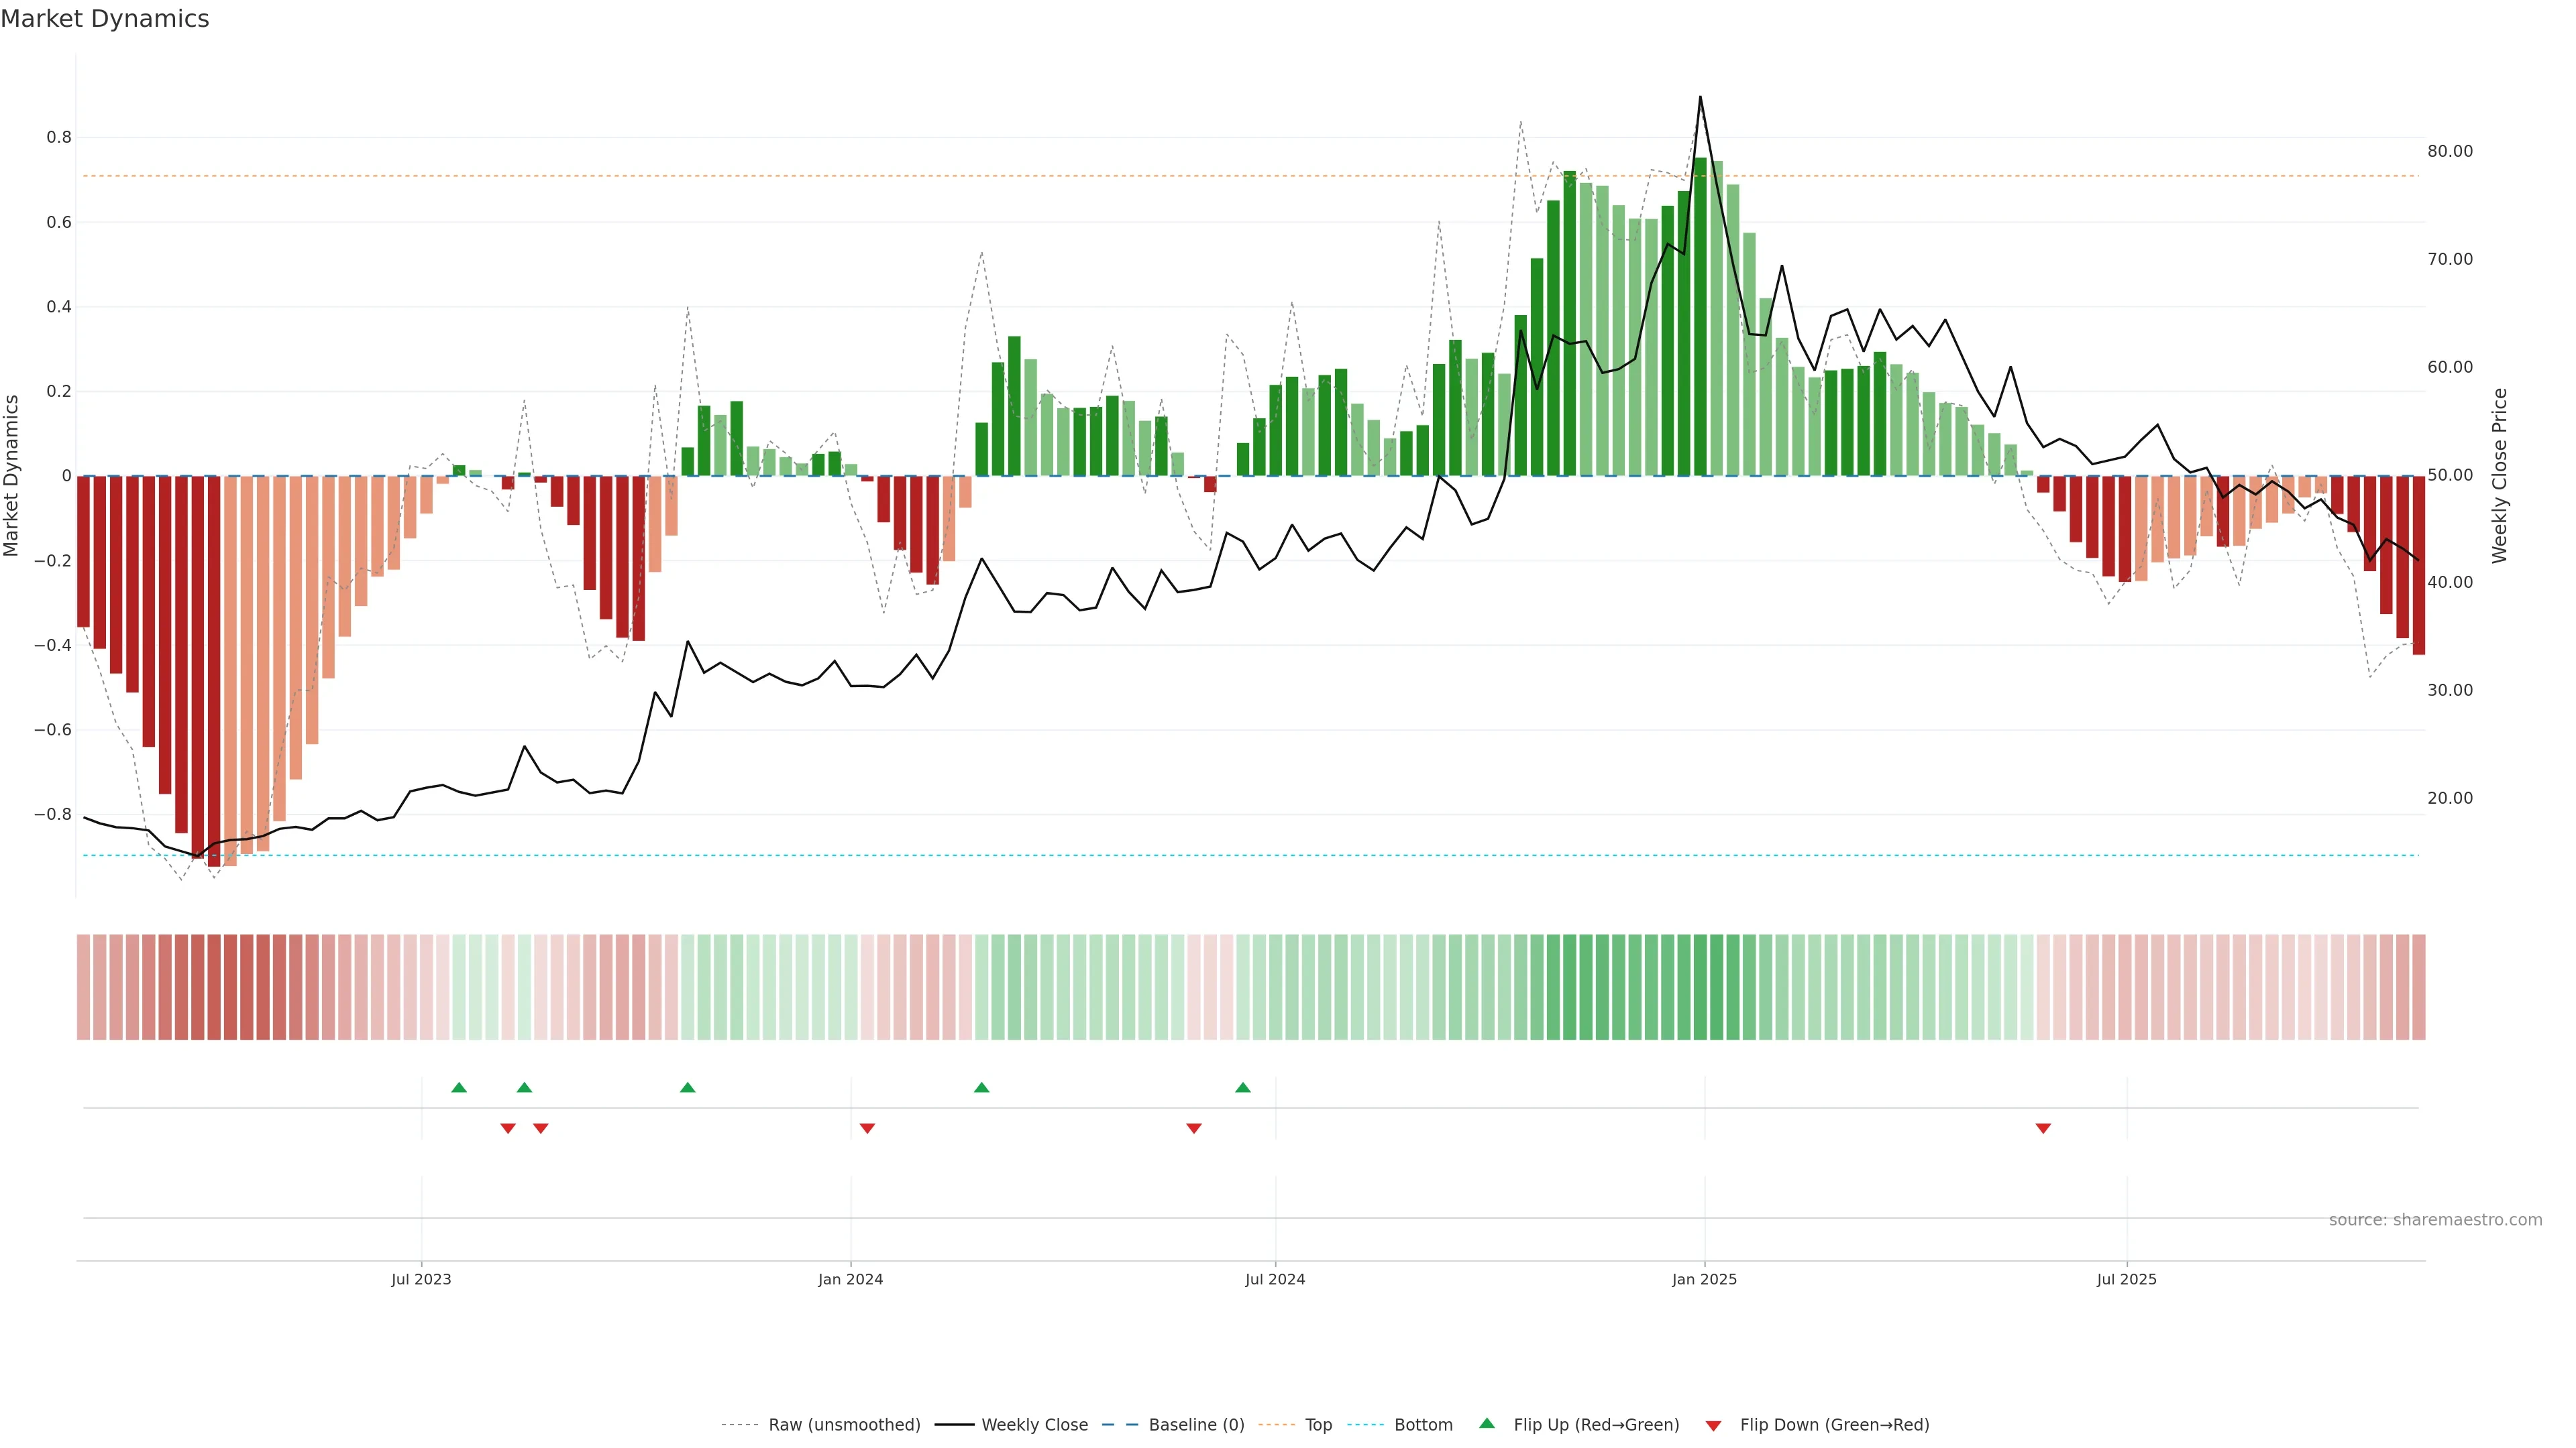Image resolution: width=2576 pixels, height=1448 pixels.
Task: Toggle the Weekly Close legend entry
Action: 1034,1425
